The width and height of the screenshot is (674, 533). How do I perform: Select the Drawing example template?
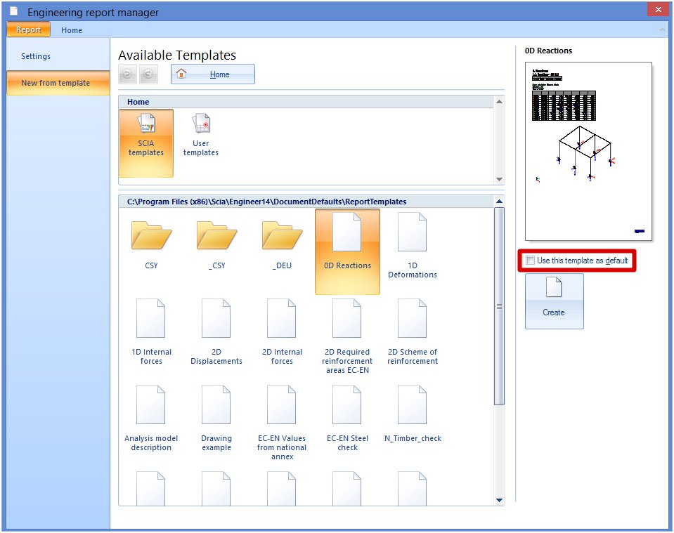pyautogui.click(x=216, y=419)
